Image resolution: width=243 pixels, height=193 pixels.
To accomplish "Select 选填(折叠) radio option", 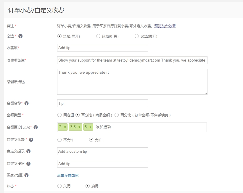I will 98,36.
